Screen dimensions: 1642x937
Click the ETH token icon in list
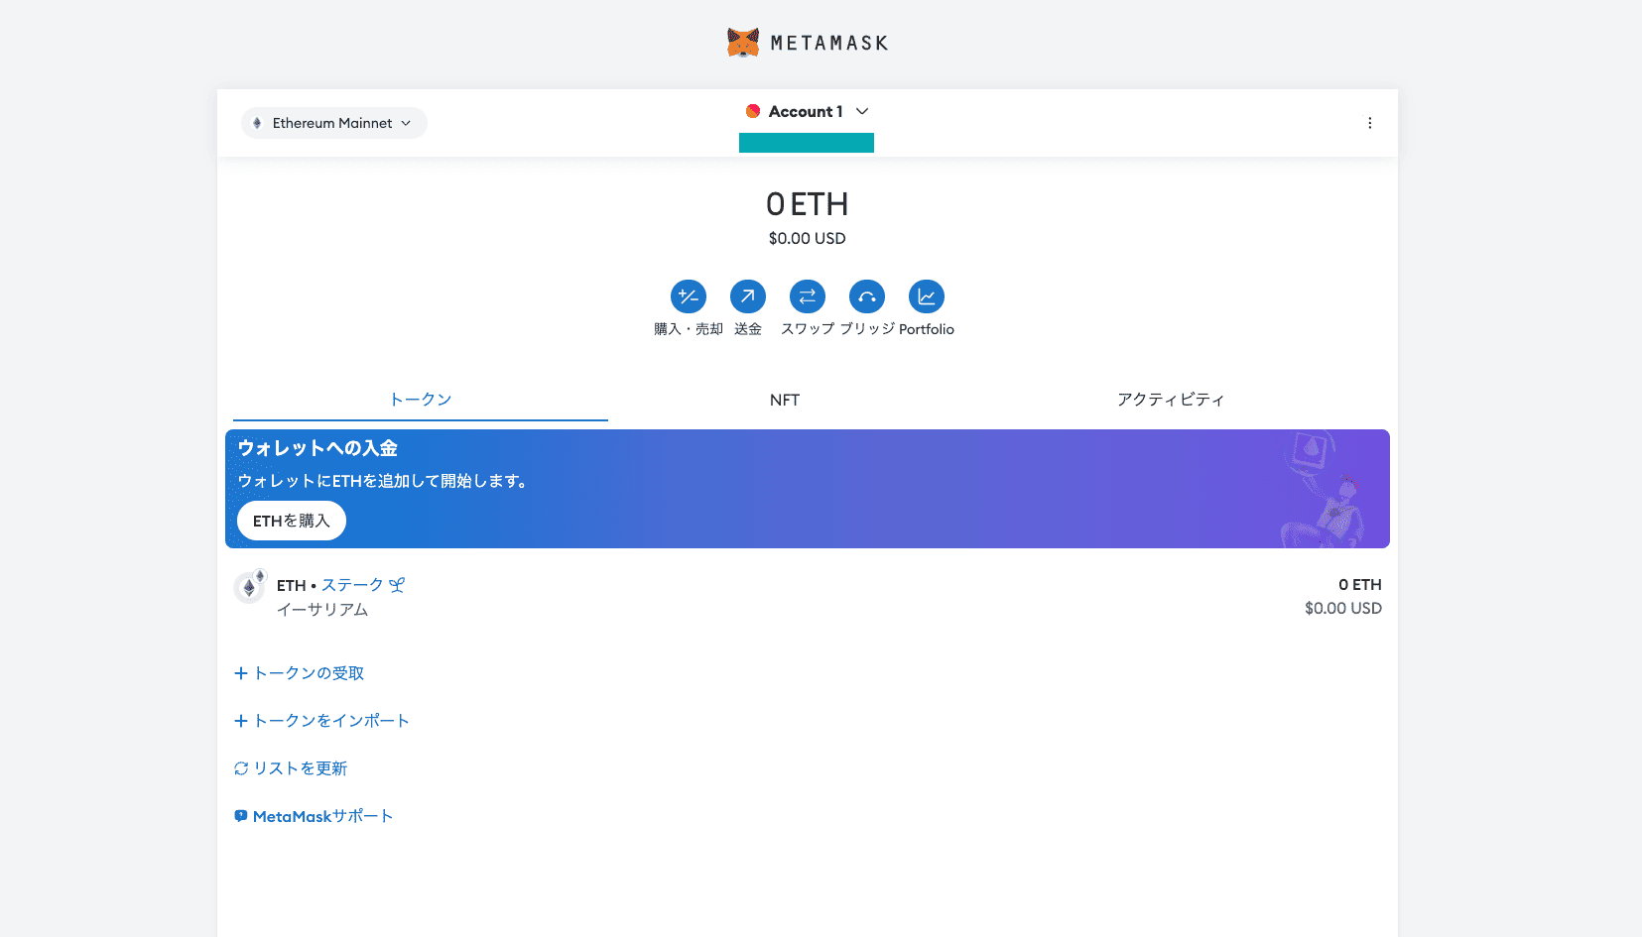click(x=249, y=588)
